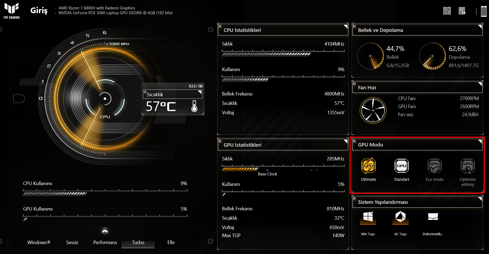This screenshot has height=254, width=489.
Task: Switch to Elle manual mode
Action: [171, 242]
